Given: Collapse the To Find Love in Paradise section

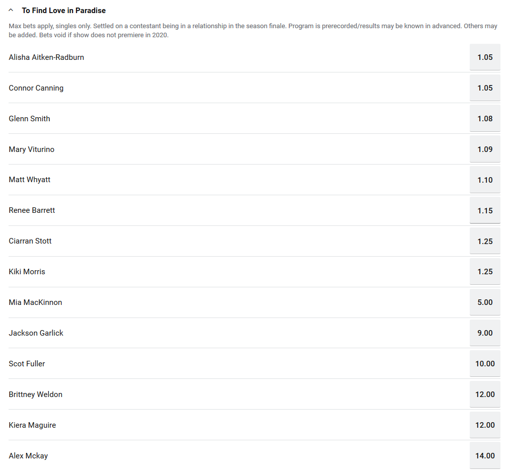Looking at the screenshot, I should tap(11, 10).
